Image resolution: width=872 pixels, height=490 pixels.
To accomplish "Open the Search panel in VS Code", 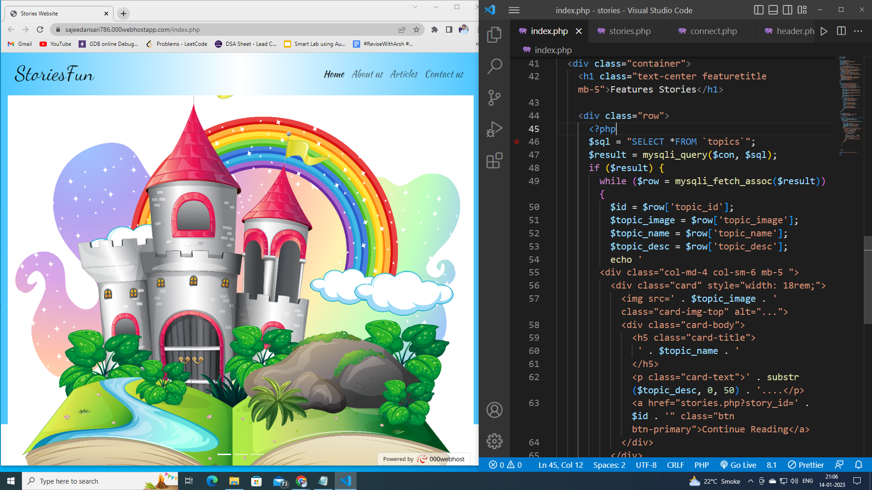I will tap(494, 65).
